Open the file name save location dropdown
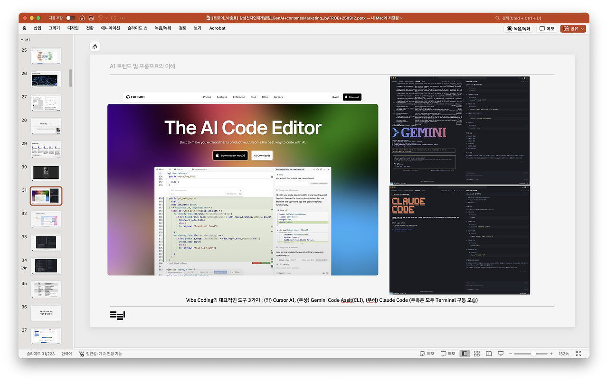The height and width of the screenshot is (383, 608). [x=401, y=18]
